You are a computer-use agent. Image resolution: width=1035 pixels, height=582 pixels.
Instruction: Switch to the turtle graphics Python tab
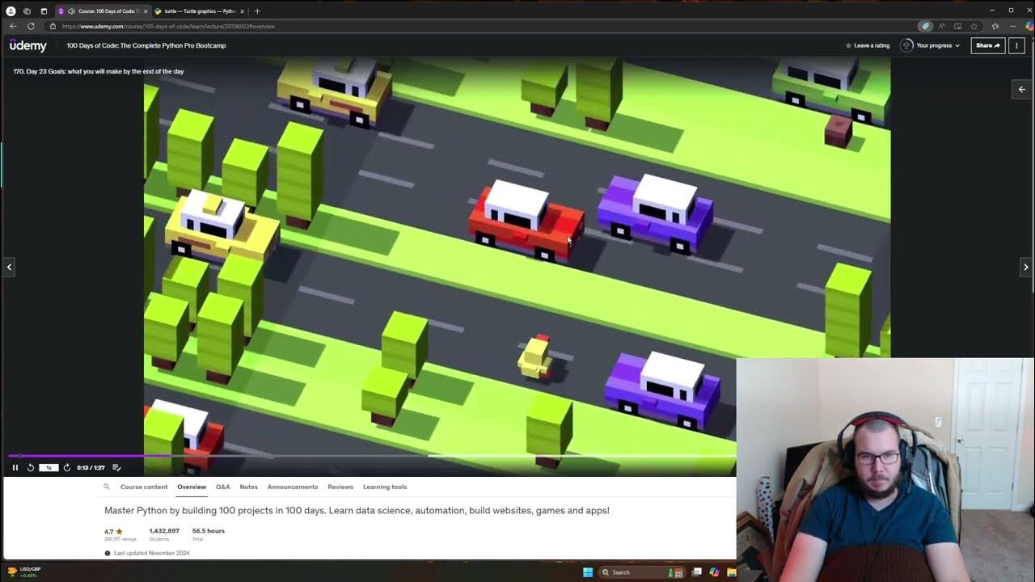199,11
